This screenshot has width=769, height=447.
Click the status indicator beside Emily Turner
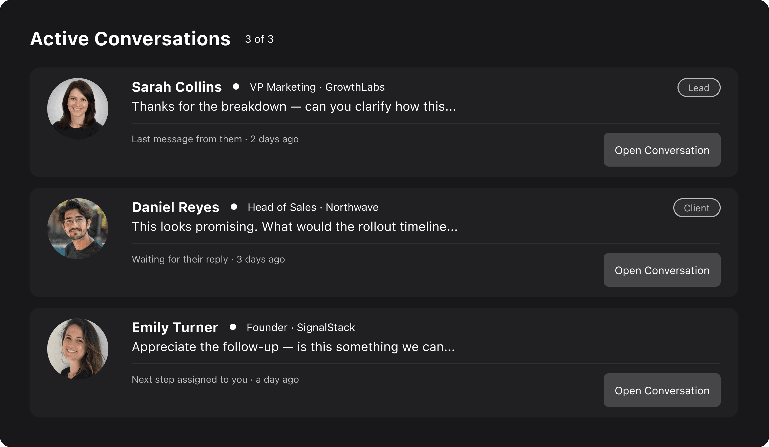point(233,327)
